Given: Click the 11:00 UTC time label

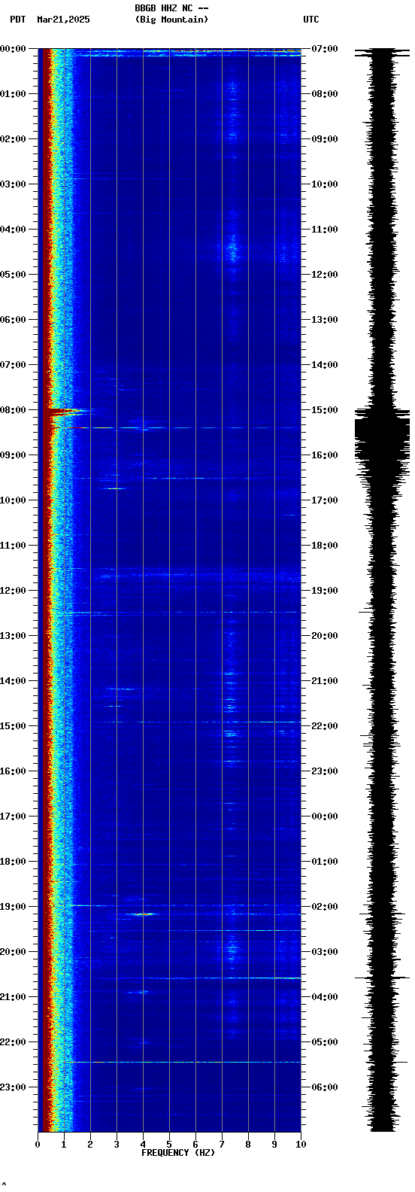Looking at the screenshot, I should pos(325,230).
